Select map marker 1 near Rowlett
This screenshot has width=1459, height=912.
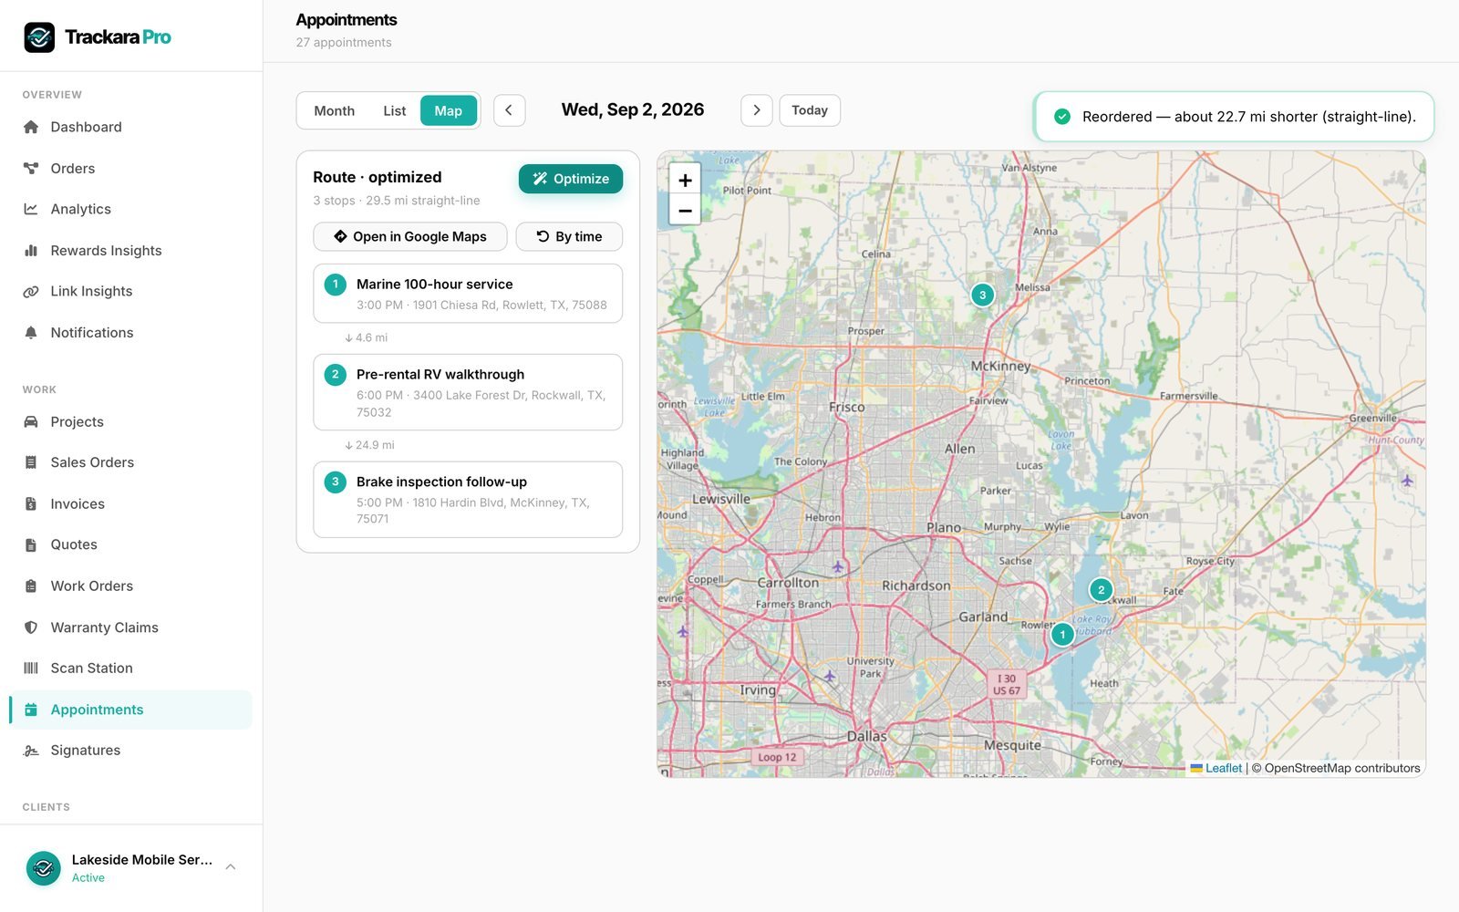tap(1062, 634)
